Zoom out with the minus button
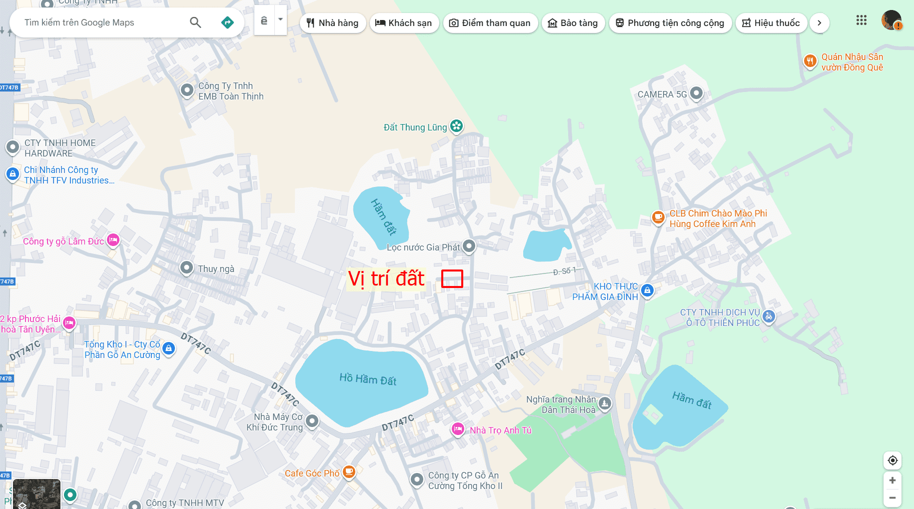 click(893, 498)
